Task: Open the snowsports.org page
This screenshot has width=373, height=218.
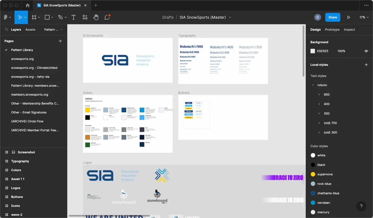Action: [22, 59]
